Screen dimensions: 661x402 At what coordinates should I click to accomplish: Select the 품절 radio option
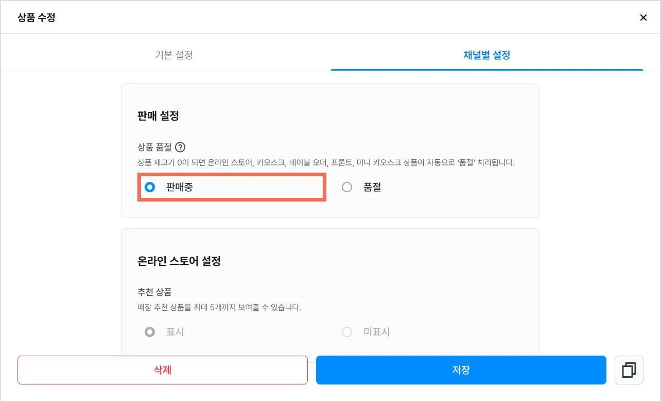pos(347,187)
